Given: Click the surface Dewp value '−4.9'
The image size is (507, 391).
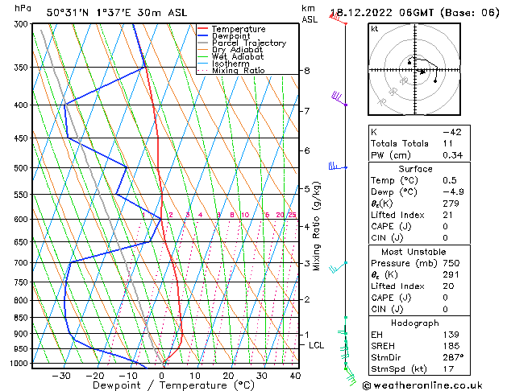Looking at the screenshot, I should point(453,192).
